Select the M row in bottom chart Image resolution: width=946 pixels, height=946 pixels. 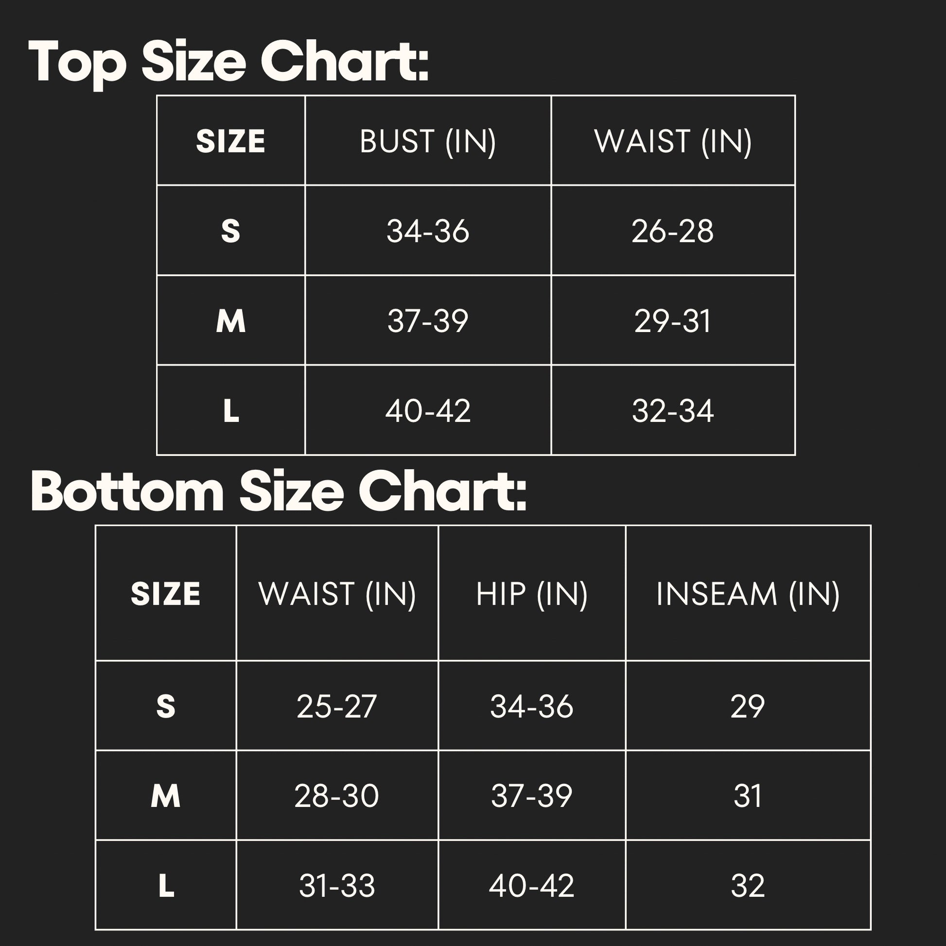point(483,795)
